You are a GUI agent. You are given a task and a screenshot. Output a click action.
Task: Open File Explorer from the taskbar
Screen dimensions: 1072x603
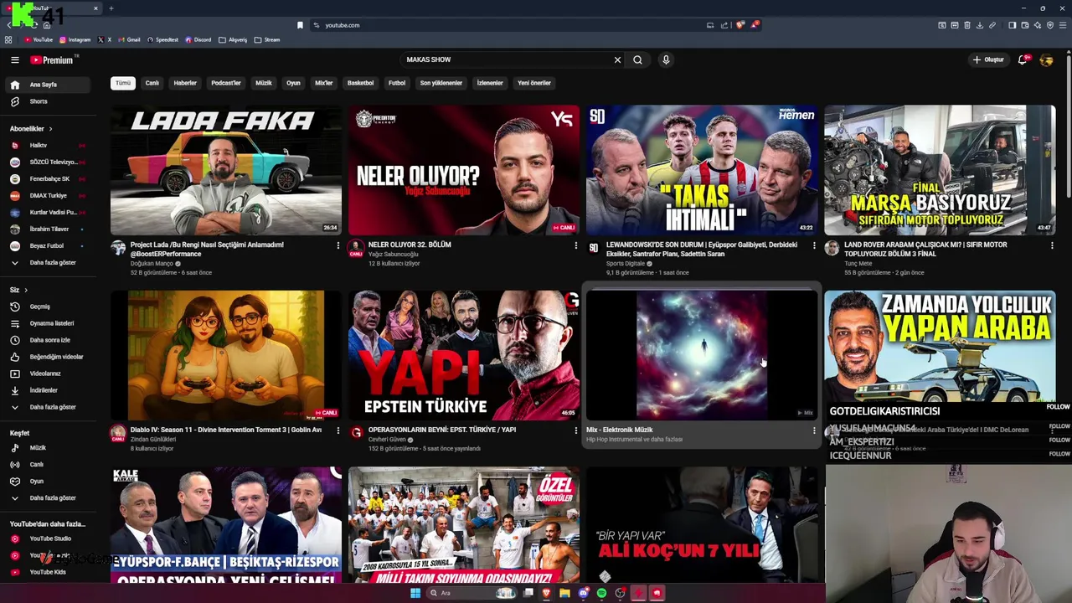[565, 593]
